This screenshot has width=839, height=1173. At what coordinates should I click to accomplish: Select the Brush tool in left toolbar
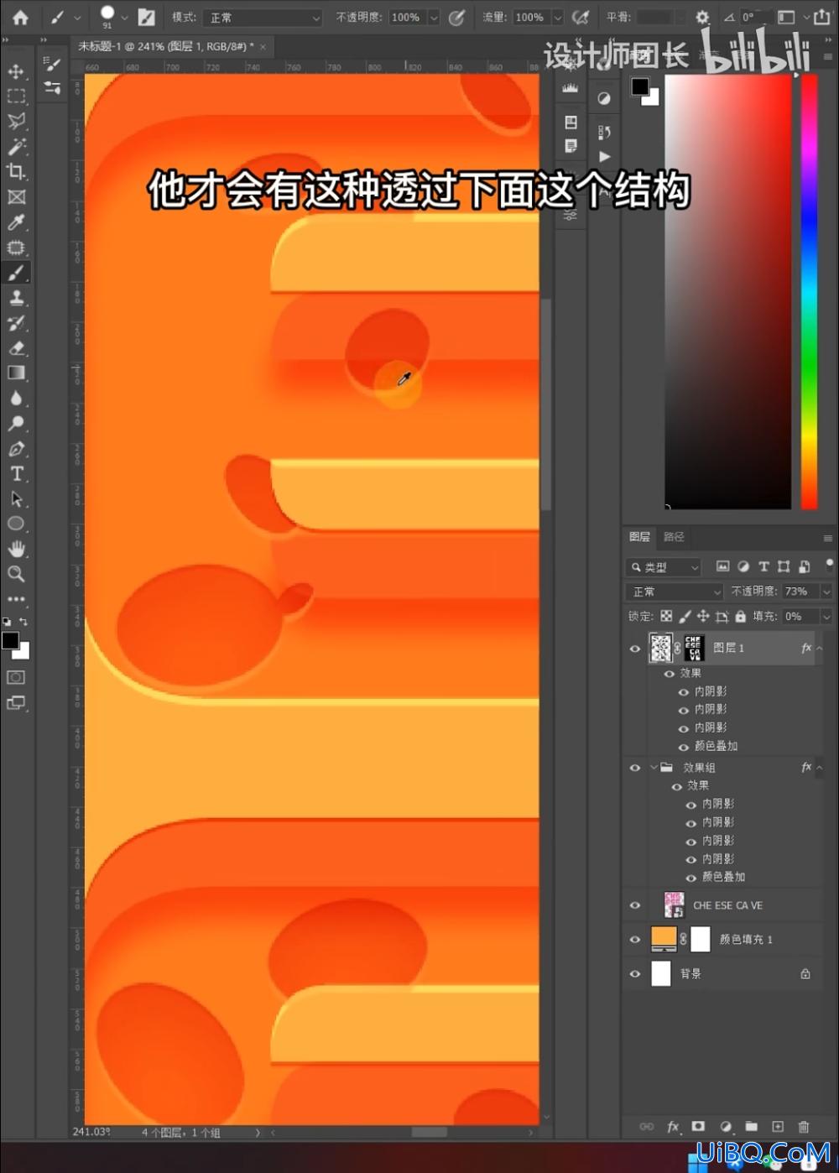click(16, 273)
